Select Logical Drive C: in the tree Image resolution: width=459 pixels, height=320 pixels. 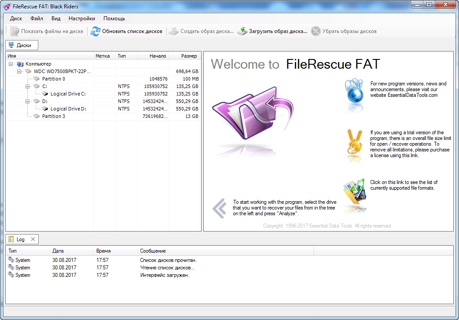pyautogui.click(x=68, y=94)
